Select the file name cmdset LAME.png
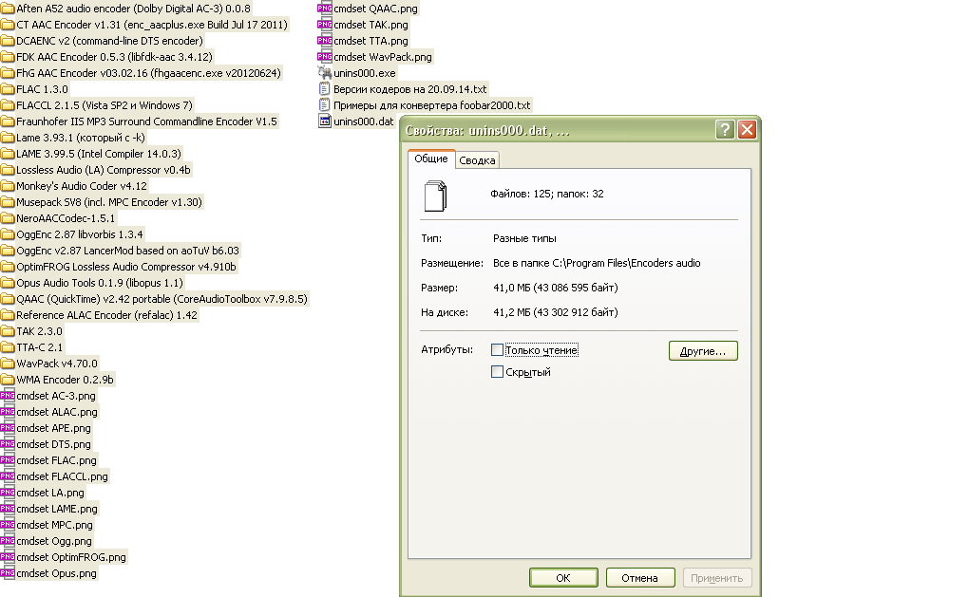Screen dimensions: 969x597 tap(57, 509)
